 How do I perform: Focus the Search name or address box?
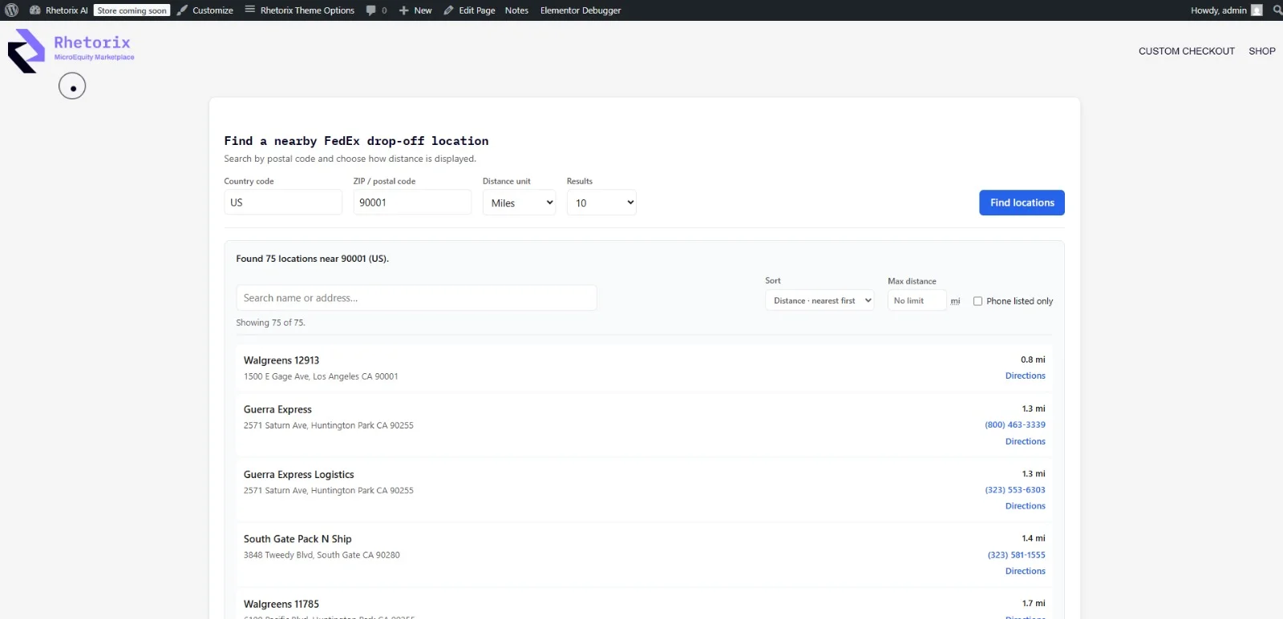pos(416,298)
